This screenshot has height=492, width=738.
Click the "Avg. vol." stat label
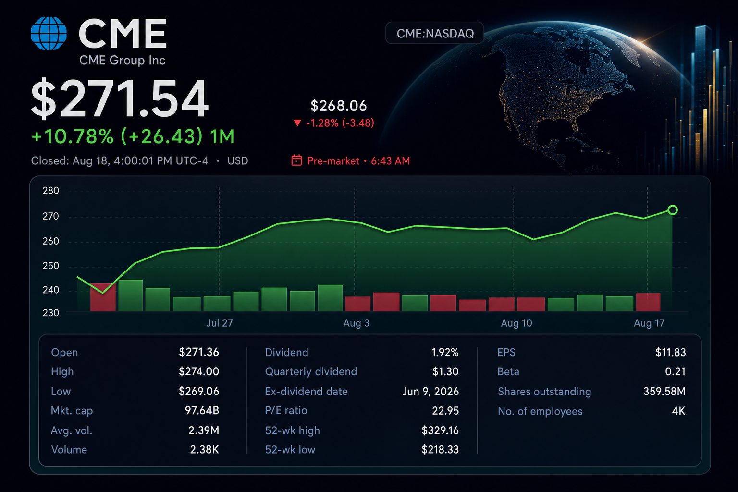(72, 430)
